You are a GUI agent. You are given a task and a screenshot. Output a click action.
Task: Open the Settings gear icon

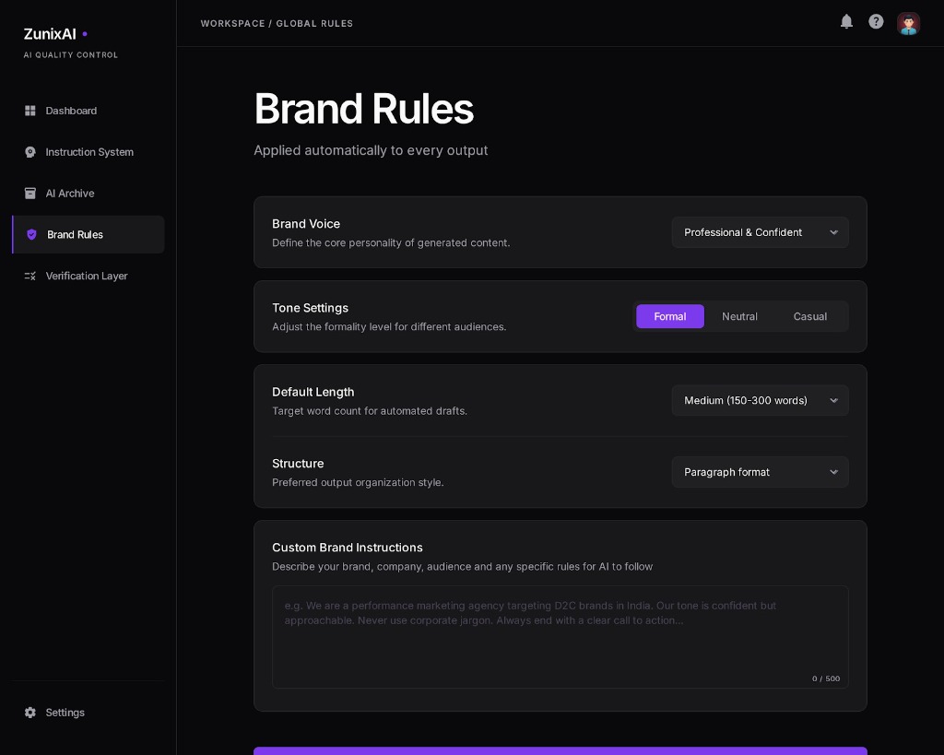click(30, 713)
